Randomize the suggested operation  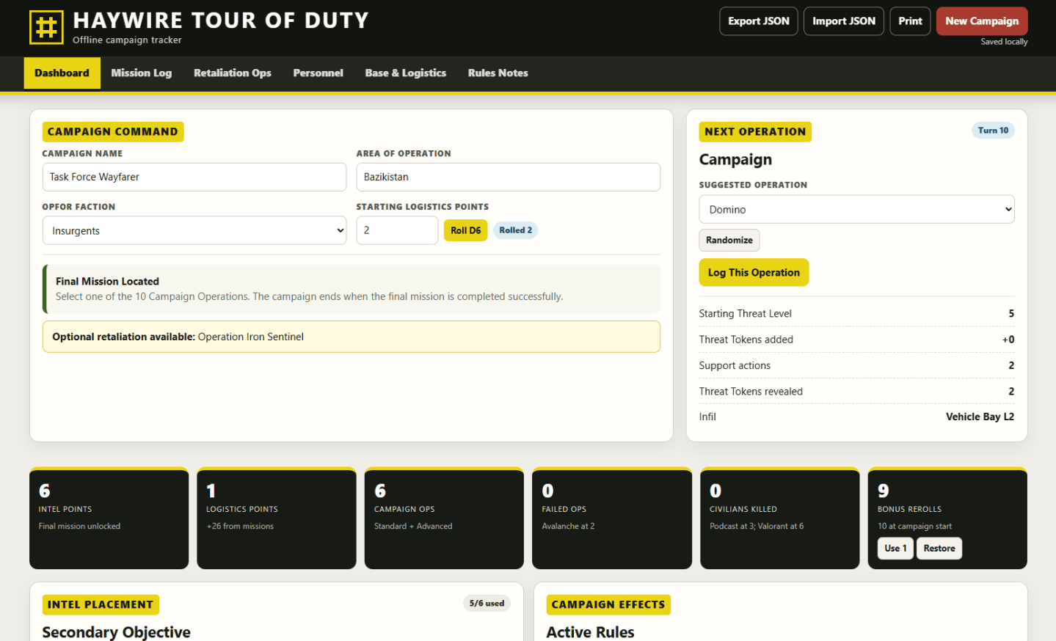pyautogui.click(x=729, y=240)
